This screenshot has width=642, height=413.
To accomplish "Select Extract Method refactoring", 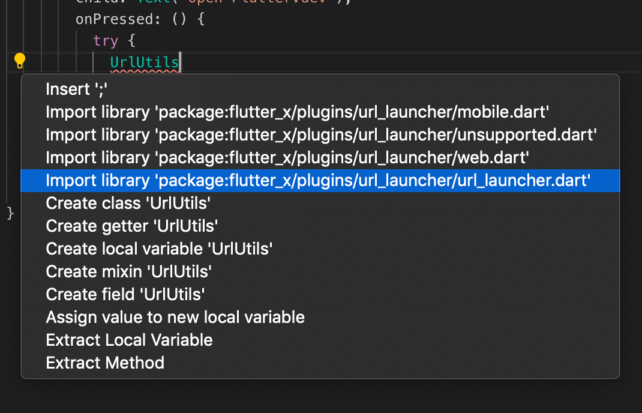I will pyautogui.click(x=320, y=363).
